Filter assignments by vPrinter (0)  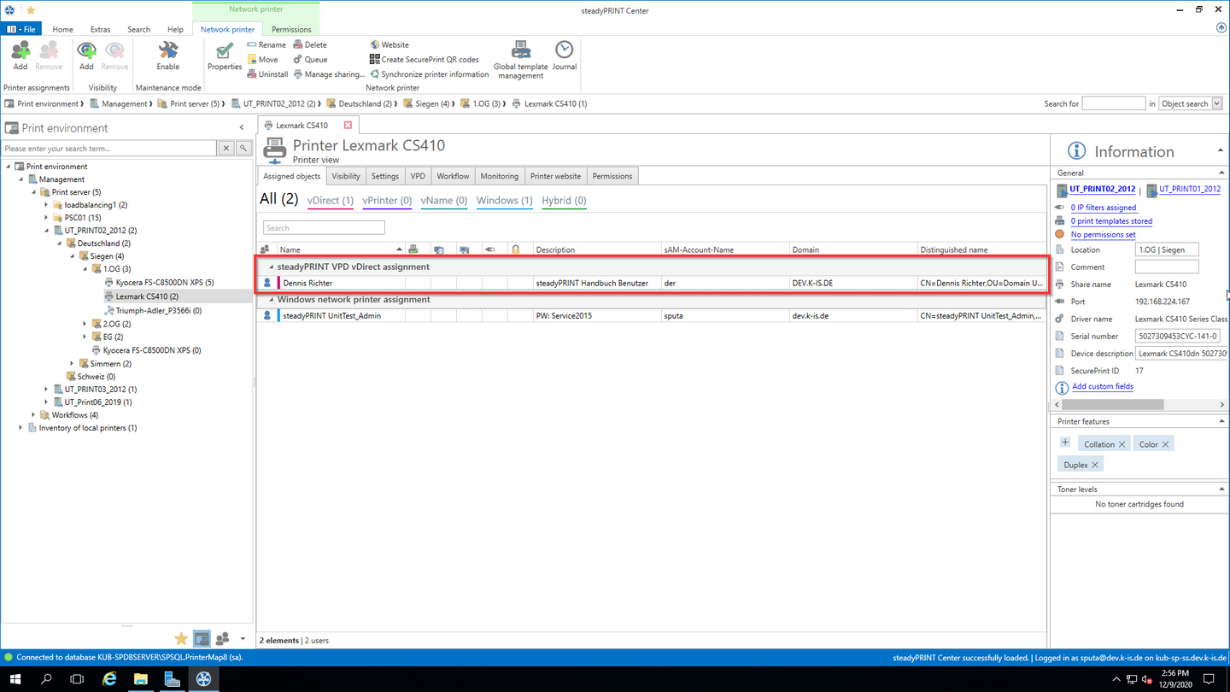point(387,201)
